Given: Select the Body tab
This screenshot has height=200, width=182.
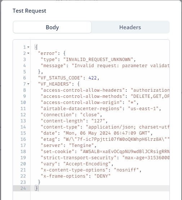Looking at the screenshot, I should point(52,27).
